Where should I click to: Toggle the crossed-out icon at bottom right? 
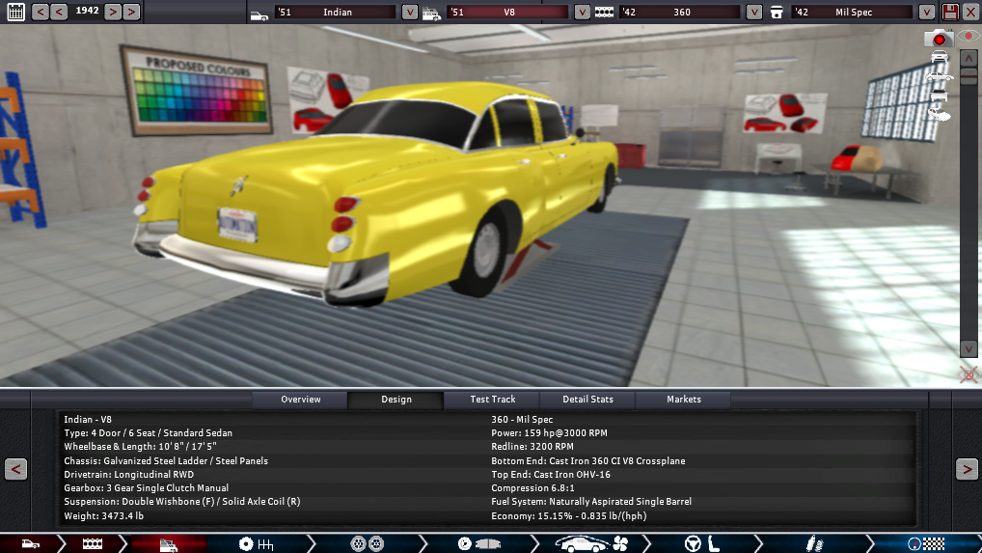[x=968, y=374]
